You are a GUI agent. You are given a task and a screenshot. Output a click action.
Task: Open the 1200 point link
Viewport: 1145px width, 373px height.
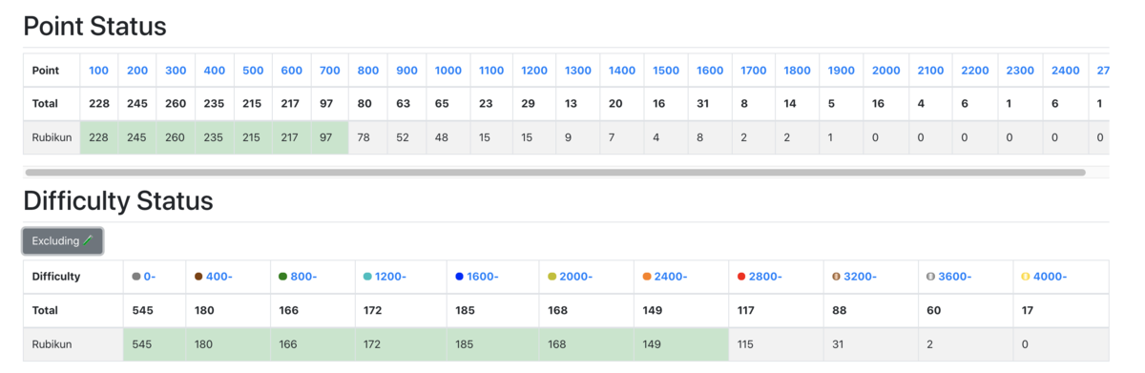(534, 71)
